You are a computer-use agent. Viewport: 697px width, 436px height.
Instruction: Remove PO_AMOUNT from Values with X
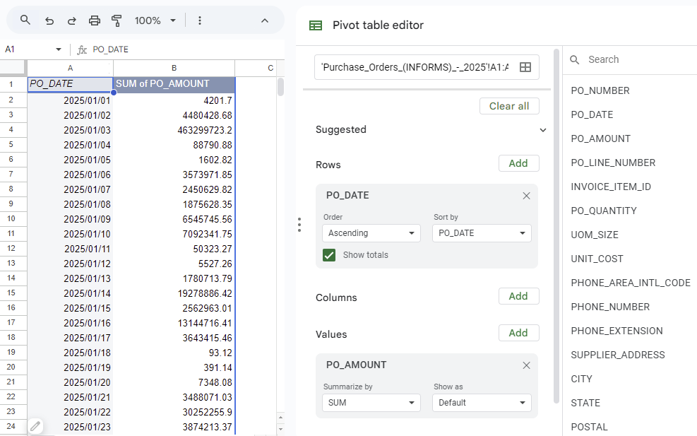[x=526, y=365]
